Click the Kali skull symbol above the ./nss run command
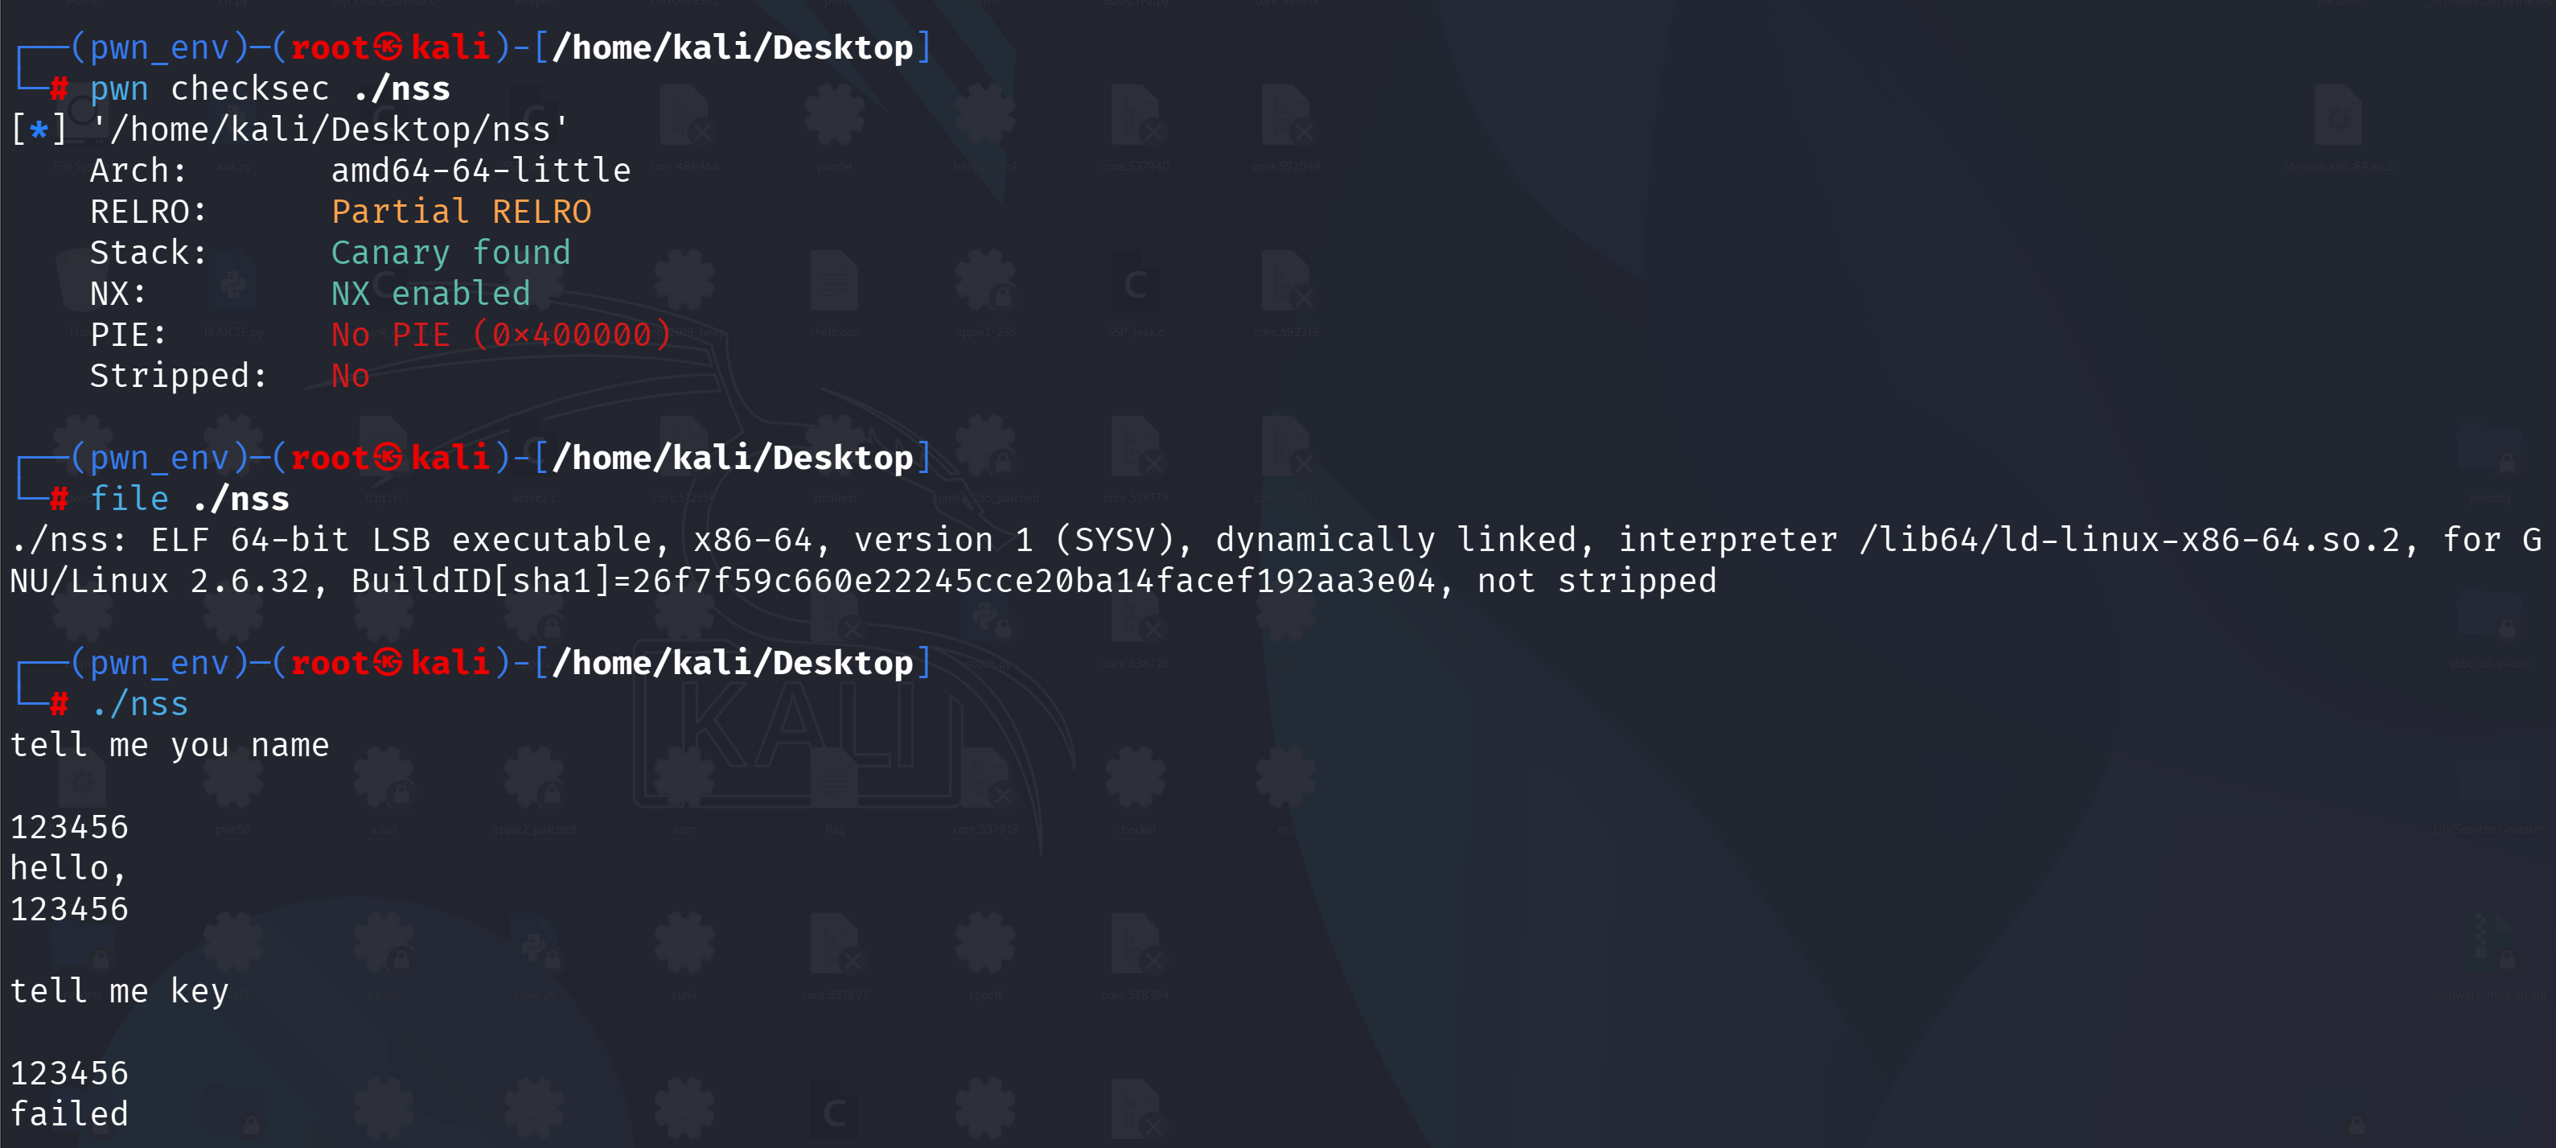Screen dimensions: 2556x1148 coord(388,662)
